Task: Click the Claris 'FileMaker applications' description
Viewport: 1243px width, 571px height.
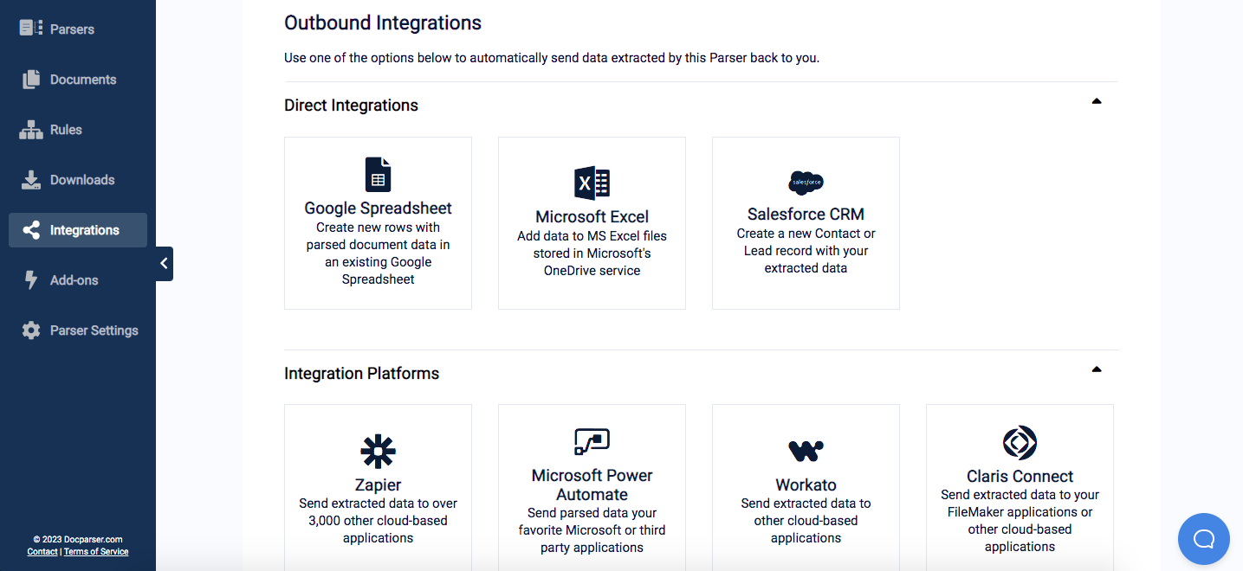Action: coord(1020,521)
